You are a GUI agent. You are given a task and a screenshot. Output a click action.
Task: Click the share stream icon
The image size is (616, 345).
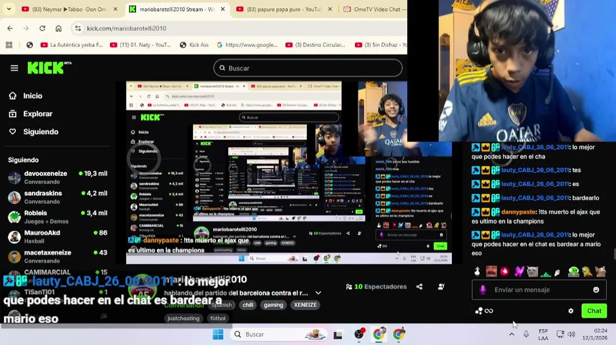pyautogui.click(x=420, y=287)
